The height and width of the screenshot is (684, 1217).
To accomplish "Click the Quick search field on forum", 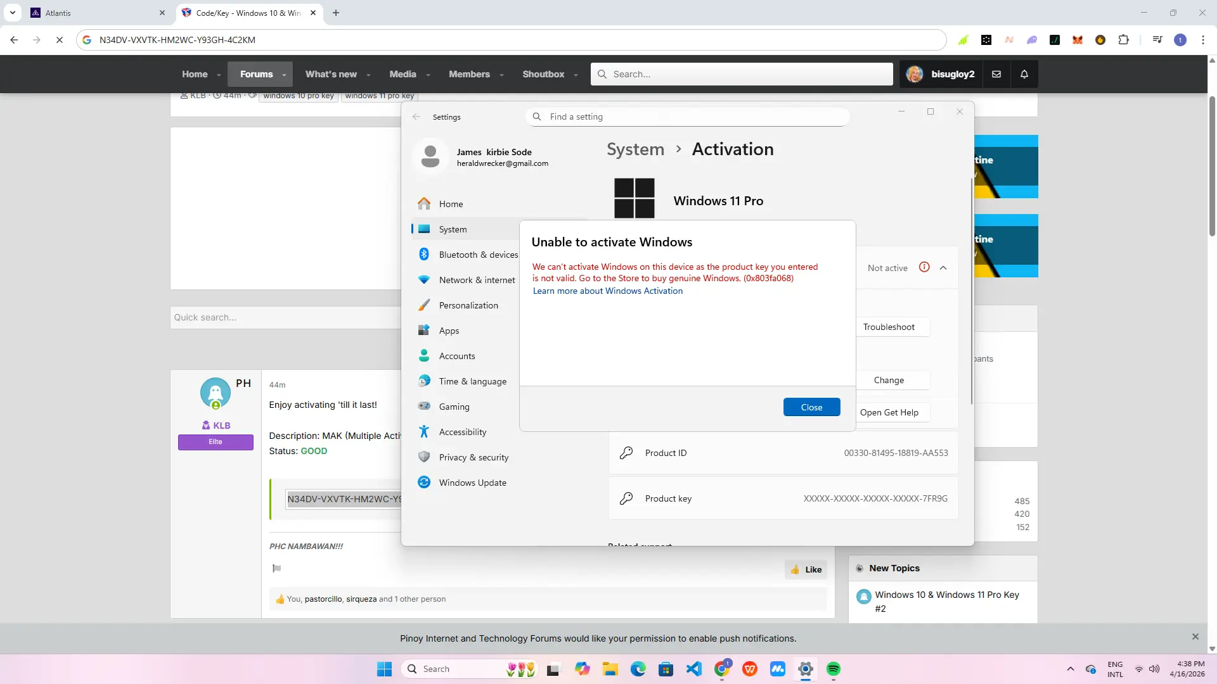I will [x=285, y=317].
